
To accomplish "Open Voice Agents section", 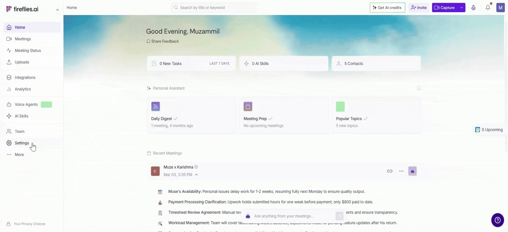I will 32,104.
